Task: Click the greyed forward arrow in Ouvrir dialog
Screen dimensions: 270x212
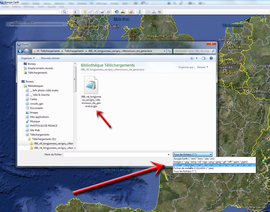Action: [x=26, y=51]
